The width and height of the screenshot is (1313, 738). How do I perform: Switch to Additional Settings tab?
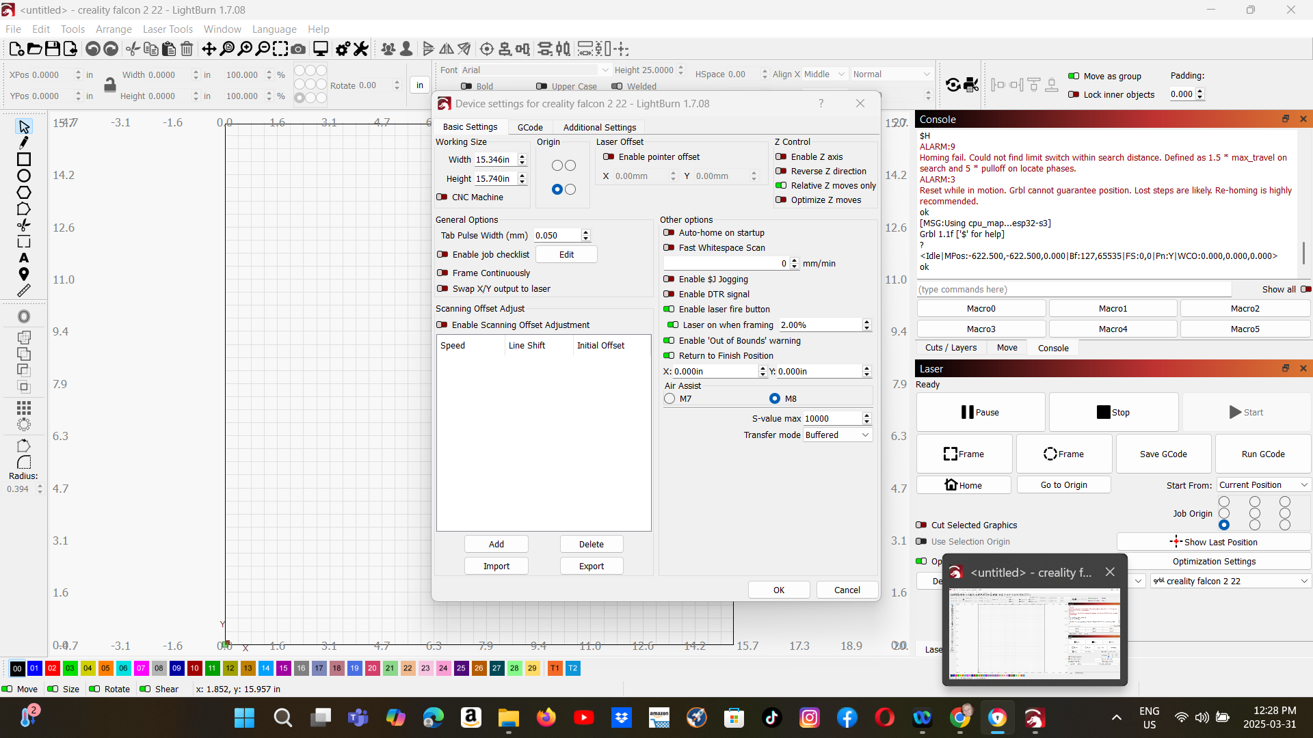pyautogui.click(x=600, y=128)
